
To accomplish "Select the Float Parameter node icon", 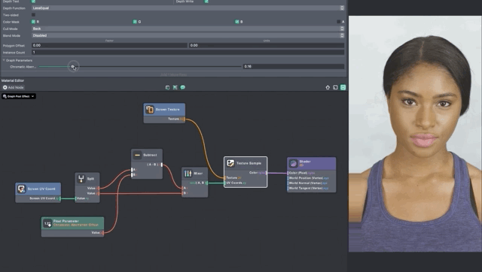I will pos(47,223).
